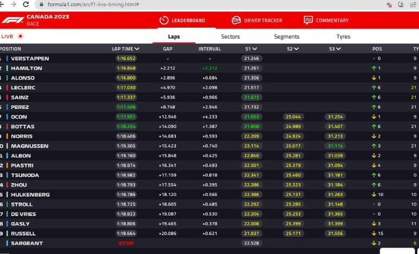This screenshot has width=419, height=254.
Task: Click the Driver Tracker helmet icon
Action: pyautogui.click(x=236, y=21)
